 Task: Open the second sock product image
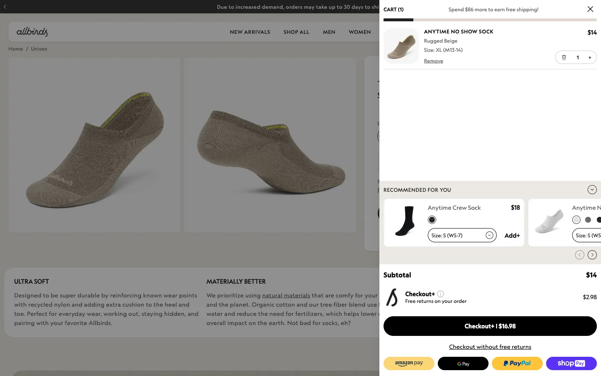point(270,145)
